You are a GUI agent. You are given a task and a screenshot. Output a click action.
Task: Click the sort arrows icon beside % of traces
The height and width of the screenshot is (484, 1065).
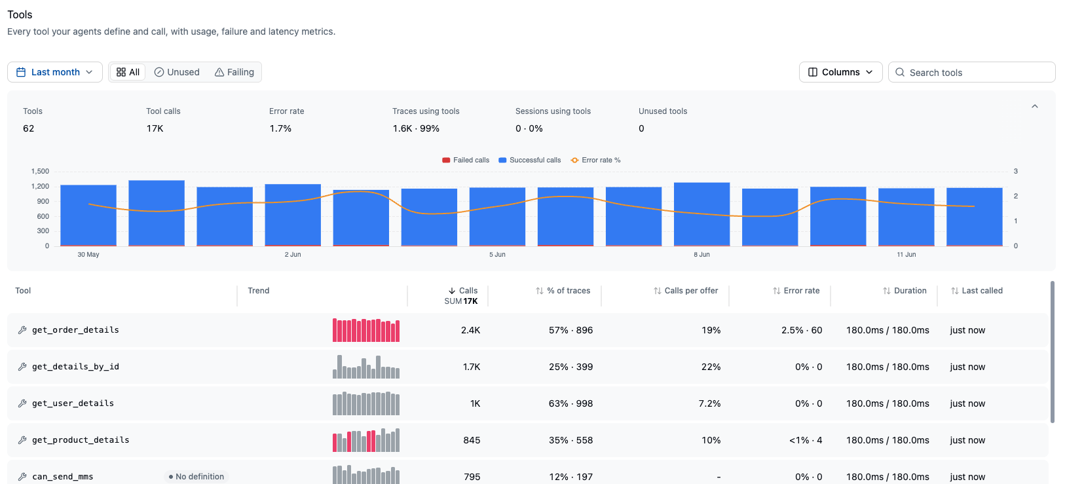click(540, 291)
